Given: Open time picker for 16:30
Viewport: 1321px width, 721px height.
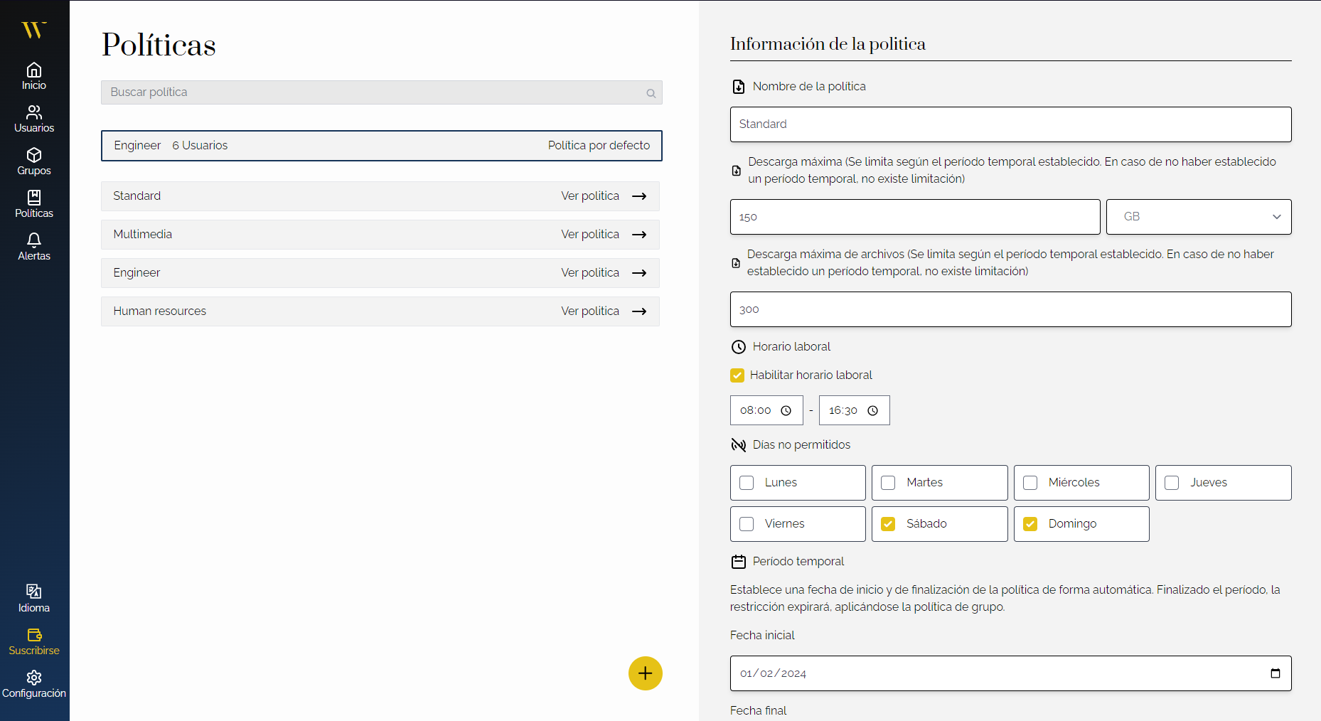Looking at the screenshot, I should [872, 411].
